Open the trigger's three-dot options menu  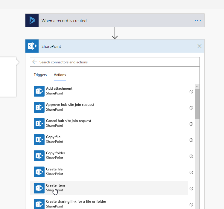click(198, 21)
